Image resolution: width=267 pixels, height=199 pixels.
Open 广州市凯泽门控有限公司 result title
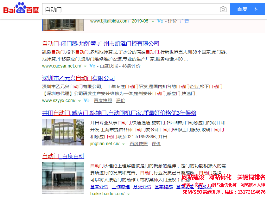[100, 43]
